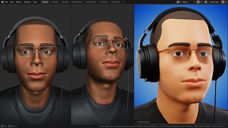Click the 'Verts:4,035,336' status entry
This screenshot has width=228, height=128.
tap(135, 126)
